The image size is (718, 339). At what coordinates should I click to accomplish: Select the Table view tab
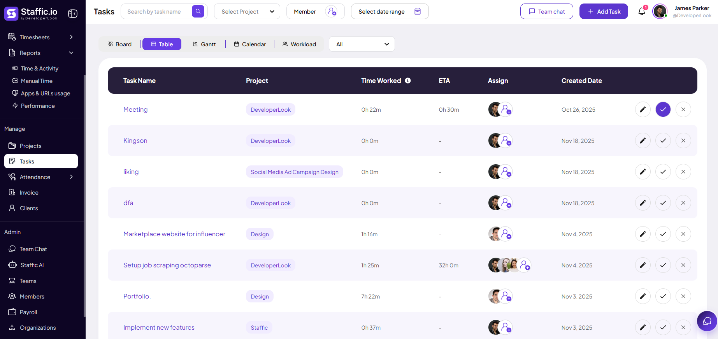point(162,44)
